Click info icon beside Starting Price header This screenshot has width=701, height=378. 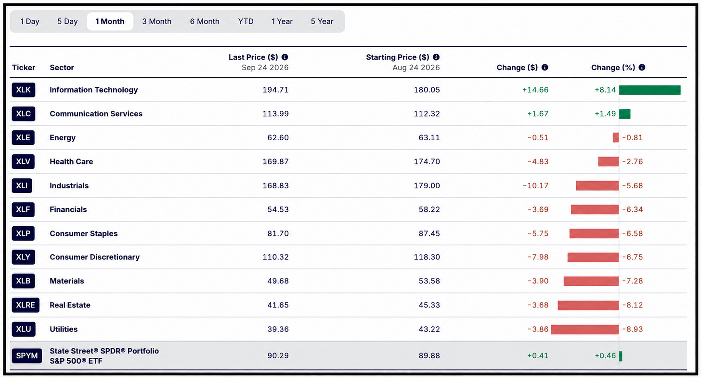tap(436, 57)
